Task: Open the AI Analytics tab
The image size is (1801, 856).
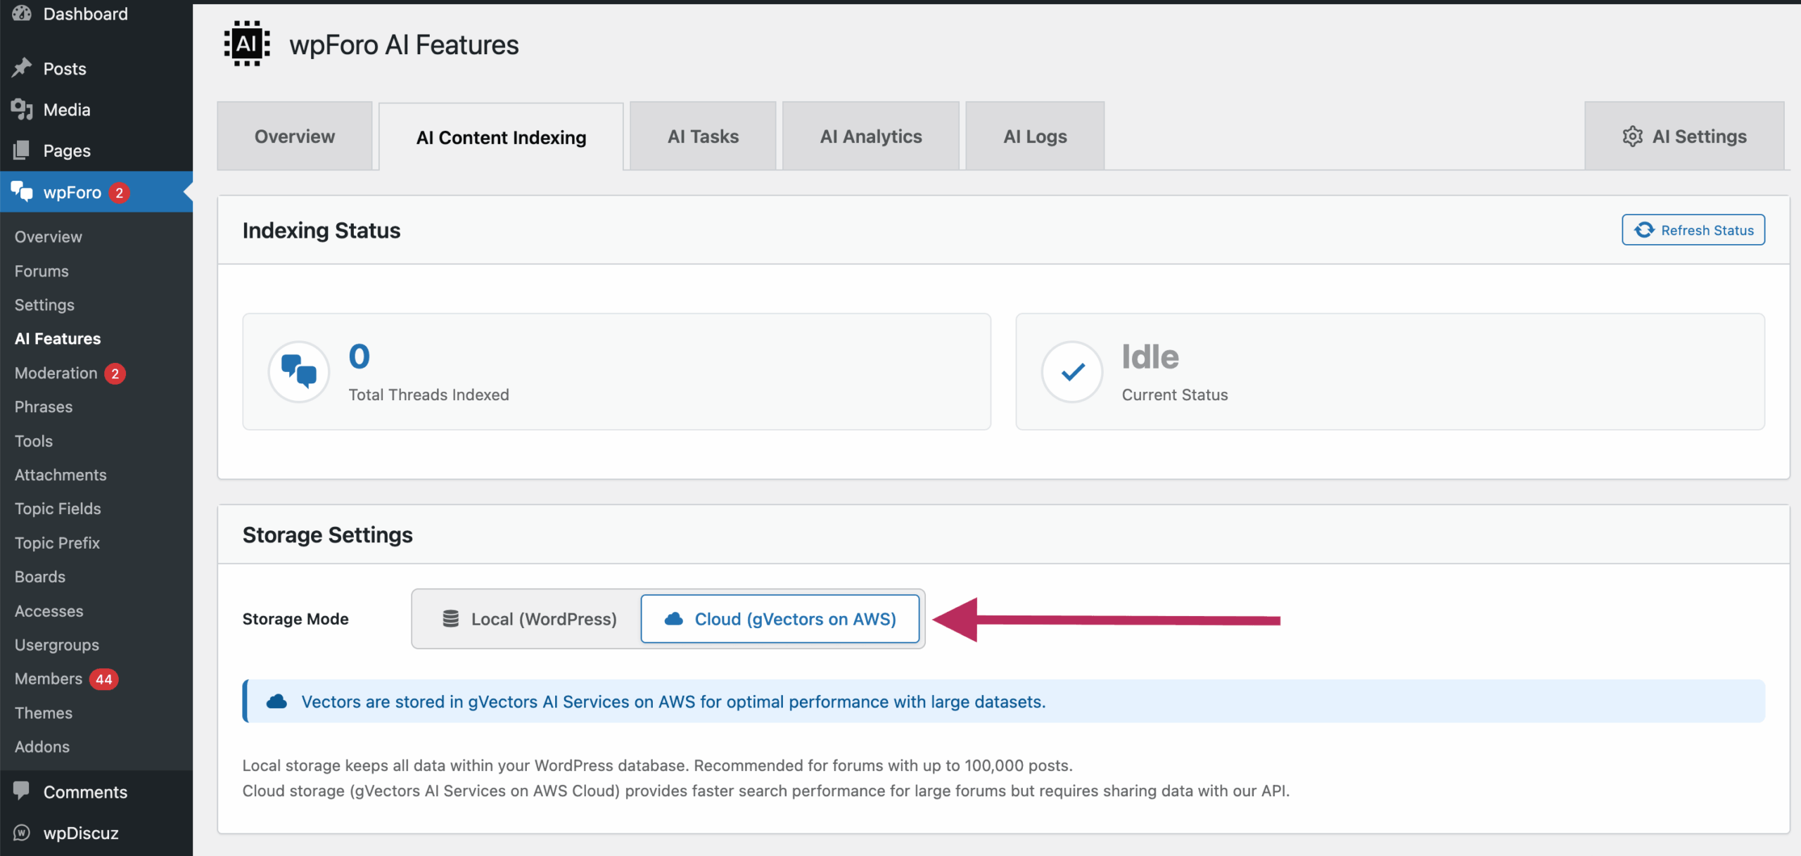Action: [x=870, y=136]
